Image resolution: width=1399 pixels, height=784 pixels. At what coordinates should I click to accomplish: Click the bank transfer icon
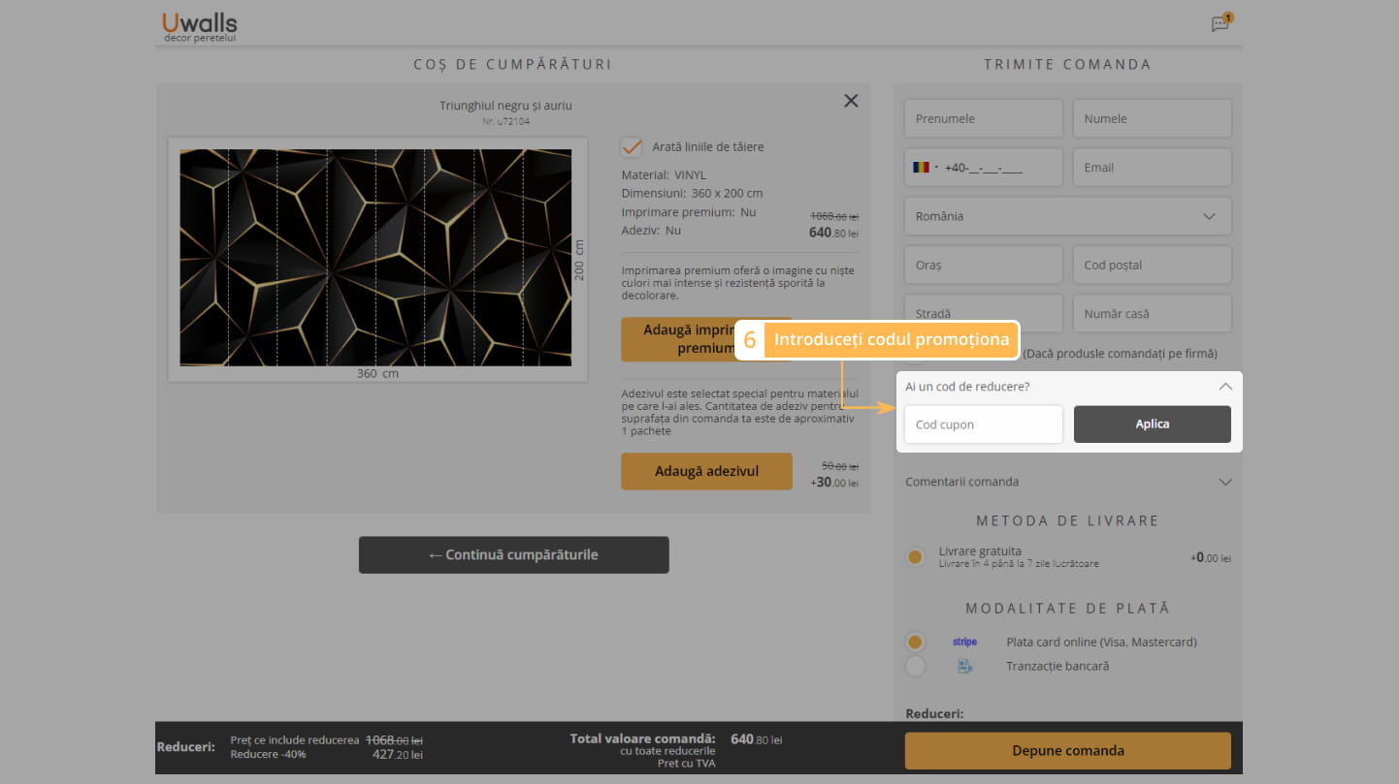[964, 667]
